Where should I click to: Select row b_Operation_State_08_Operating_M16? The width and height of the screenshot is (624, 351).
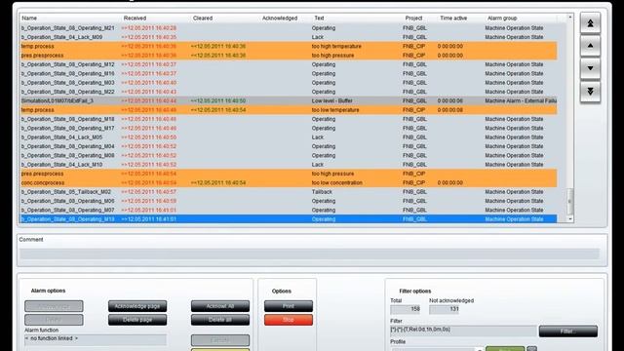[x=289, y=74]
